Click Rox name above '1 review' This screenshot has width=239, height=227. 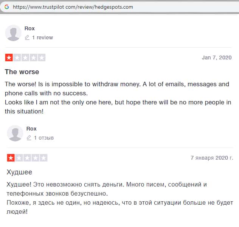(29, 28)
